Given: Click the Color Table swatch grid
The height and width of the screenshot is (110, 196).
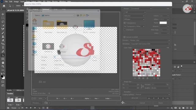Looking at the screenshot, I should point(146,63).
